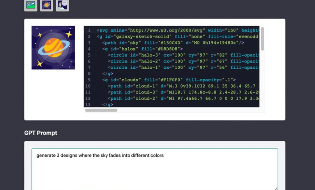Click the sky path line in code
This screenshot has width=315, height=190.
click(x=174, y=42)
